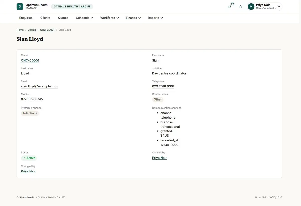Switch to the Quotes section
301x206 pixels.
pos(63,18)
